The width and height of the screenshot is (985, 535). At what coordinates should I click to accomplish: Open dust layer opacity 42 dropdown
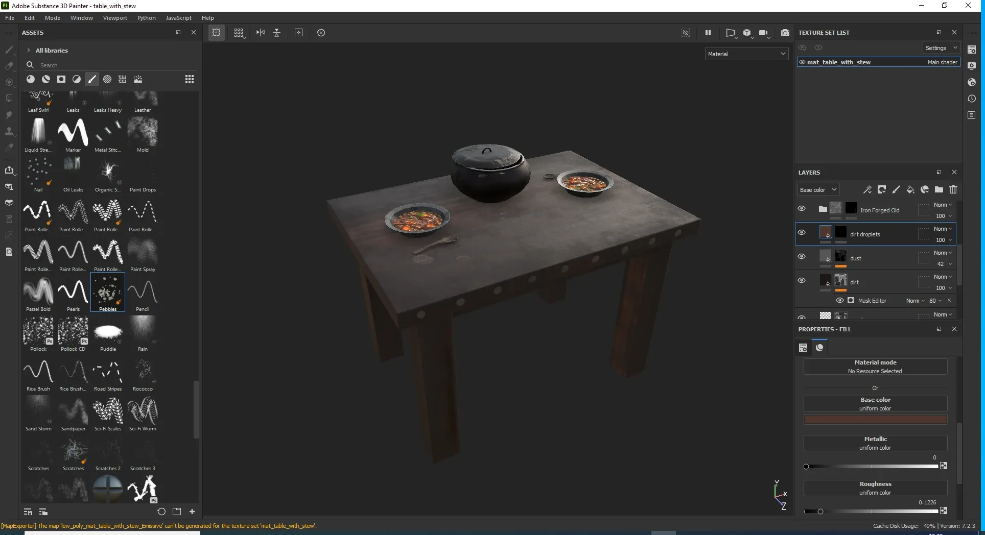pos(945,264)
